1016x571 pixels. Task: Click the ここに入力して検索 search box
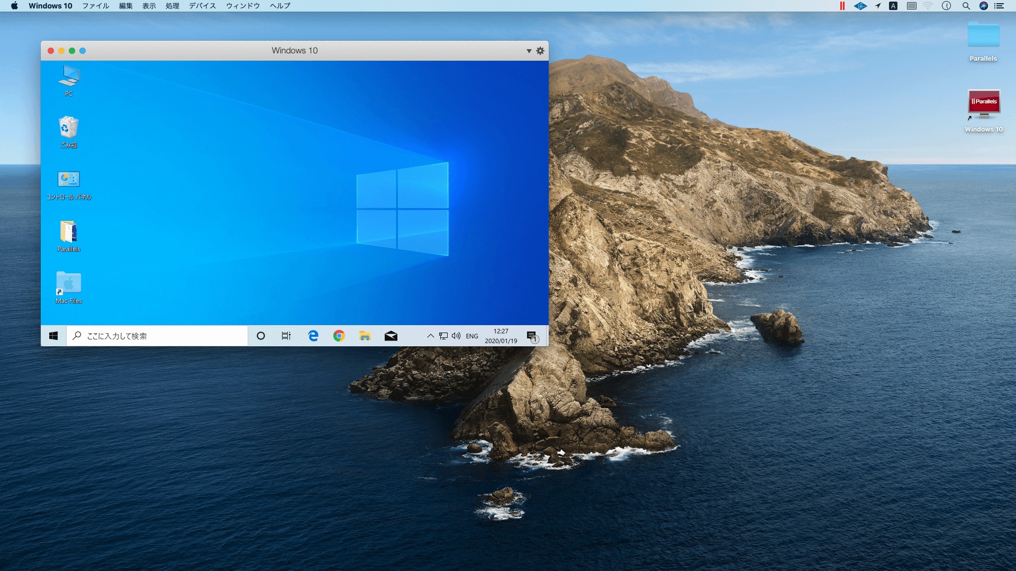pos(157,336)
